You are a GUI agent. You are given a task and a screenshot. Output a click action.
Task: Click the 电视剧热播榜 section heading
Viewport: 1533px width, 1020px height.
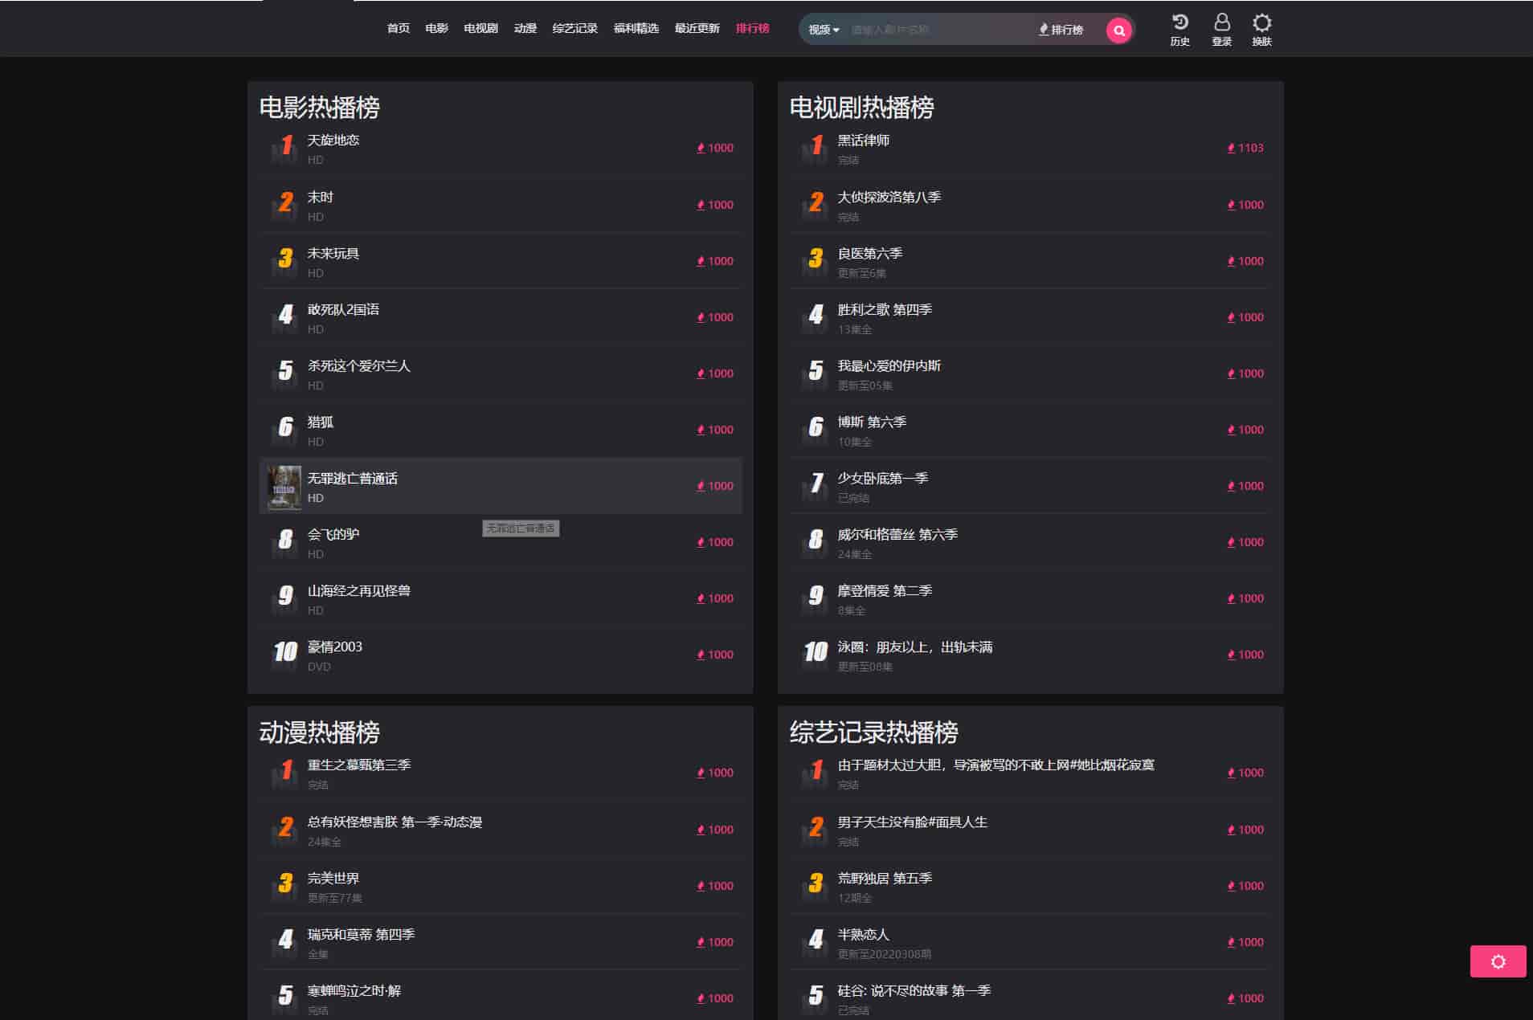(861, 107)
